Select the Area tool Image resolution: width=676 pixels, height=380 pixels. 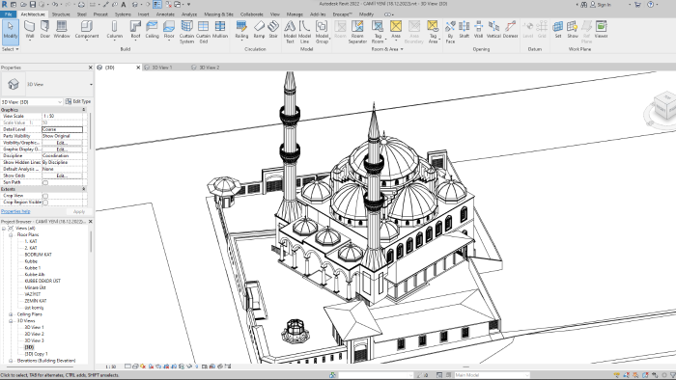[396, 30]
